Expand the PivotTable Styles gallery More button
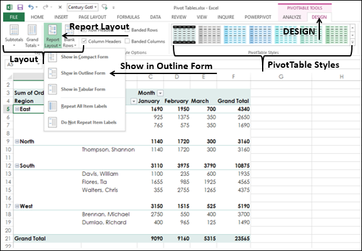 pos(353,42)
